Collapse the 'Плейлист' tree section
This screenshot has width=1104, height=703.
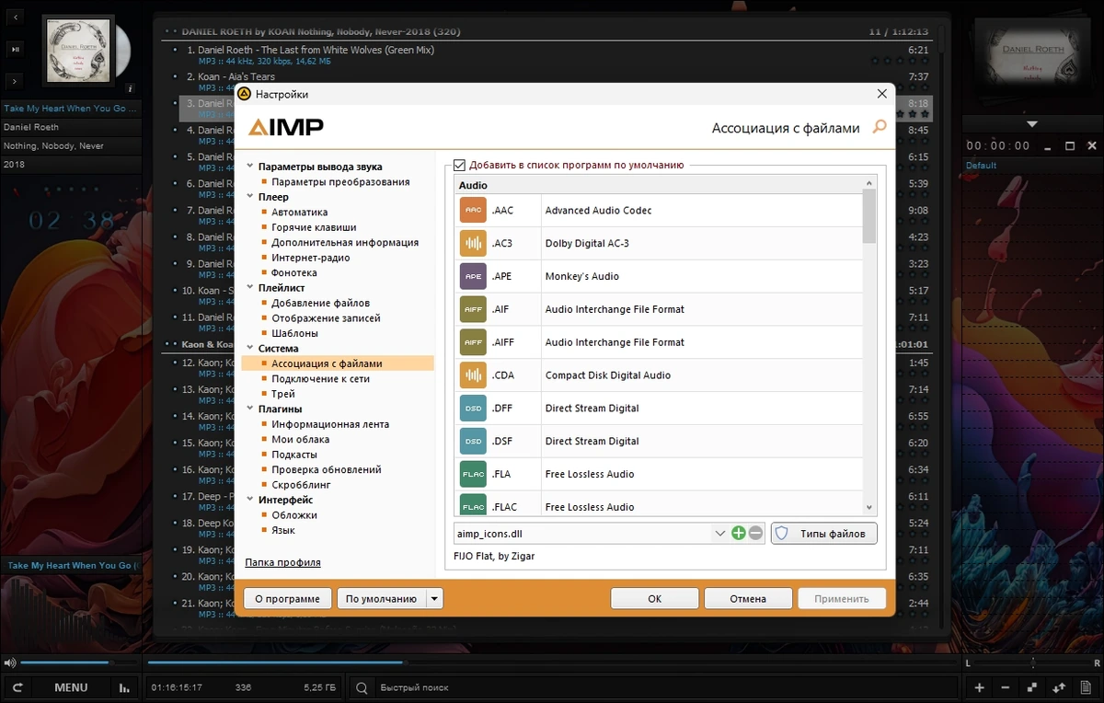click(250, 288)
